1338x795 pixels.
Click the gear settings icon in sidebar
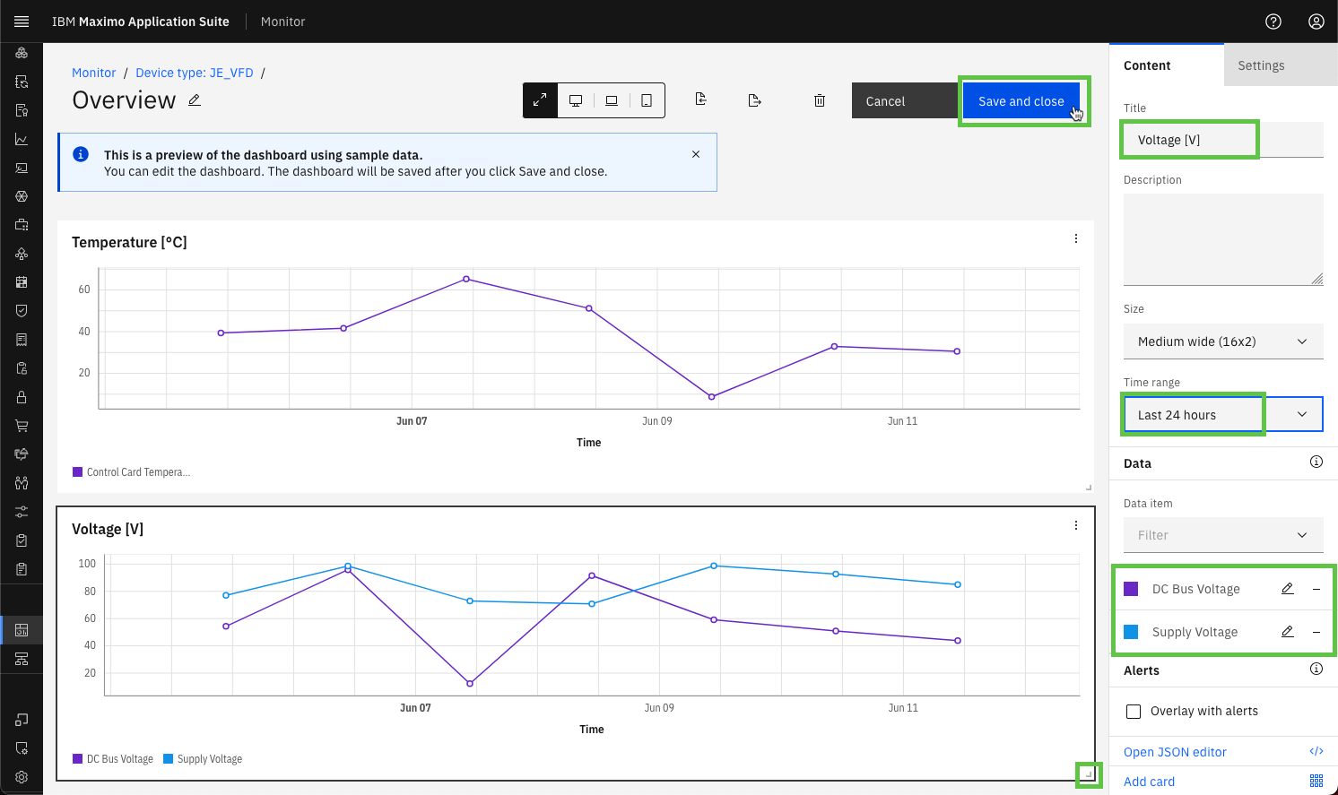coord(22,777)
